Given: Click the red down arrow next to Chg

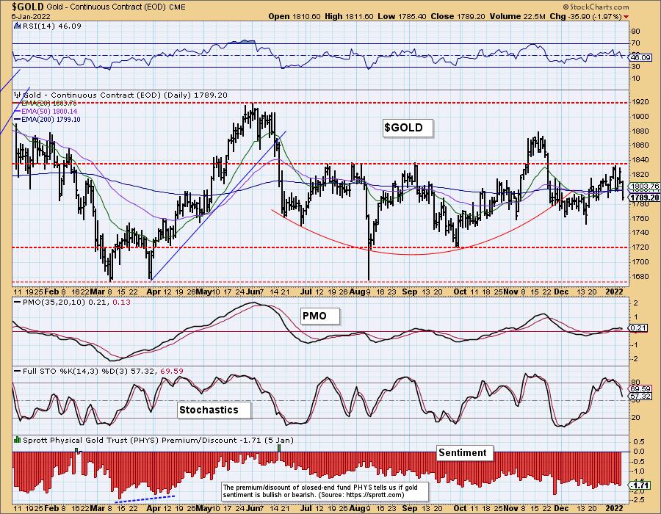Looking at the screenshot, I should click(626, 17).
